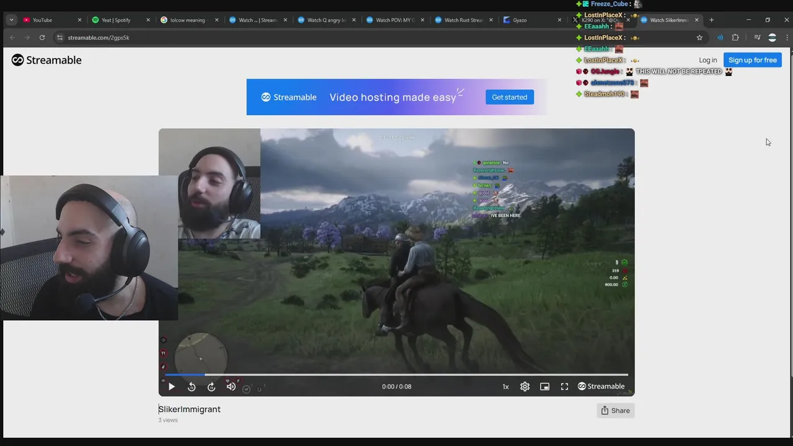Image resolution: width=793 pixels, height=446 pixels.
Task: Open the tab audio playing indicator
Action: (x=720, y=38)
